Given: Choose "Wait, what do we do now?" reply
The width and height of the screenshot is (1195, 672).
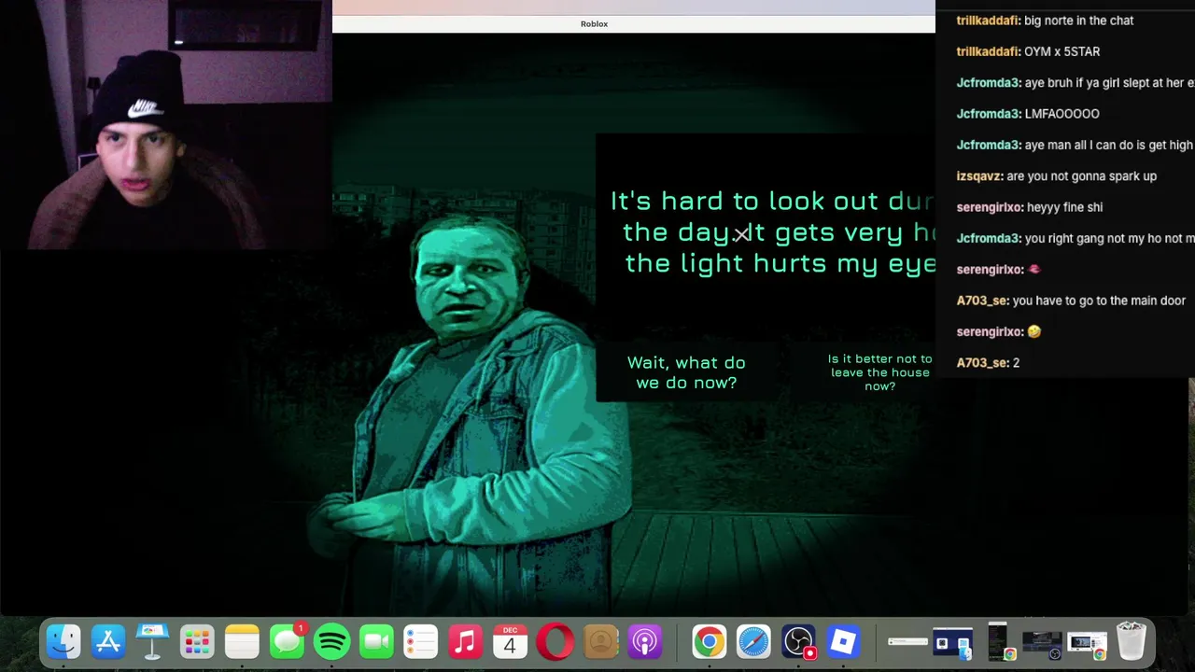Looking at the screenshot, I should pyautogui.click(x=686, y=372).
